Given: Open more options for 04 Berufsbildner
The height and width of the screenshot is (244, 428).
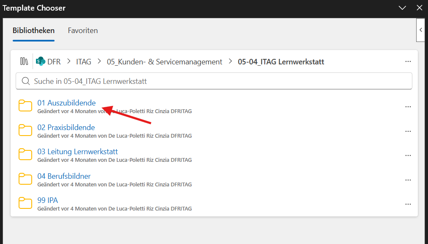Looking at the screenshot, I should click(x=408, y=180).
